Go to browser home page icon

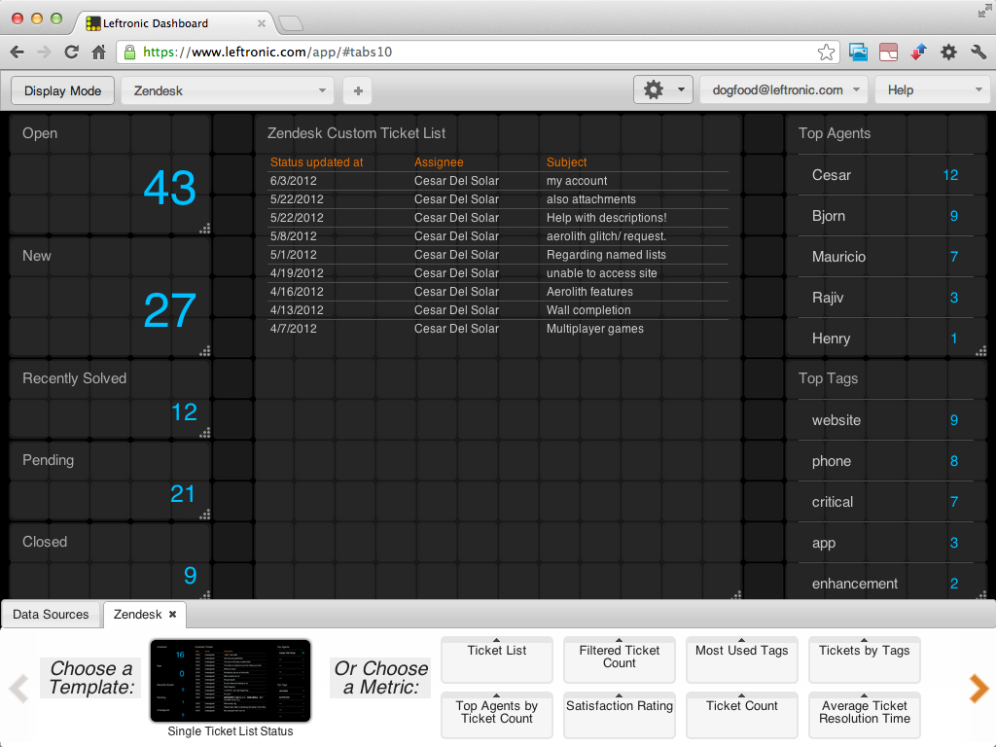tap(98, 53)
